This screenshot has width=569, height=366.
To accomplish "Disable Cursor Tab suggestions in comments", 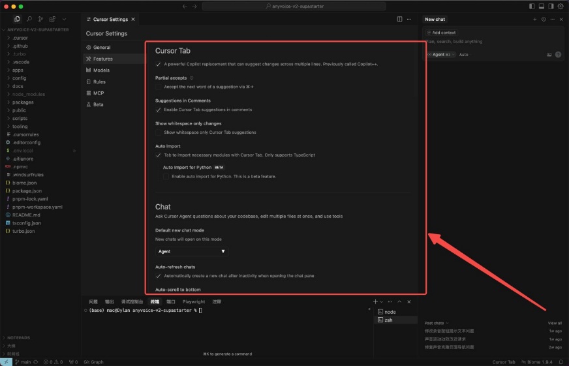I will pos(159,110).
